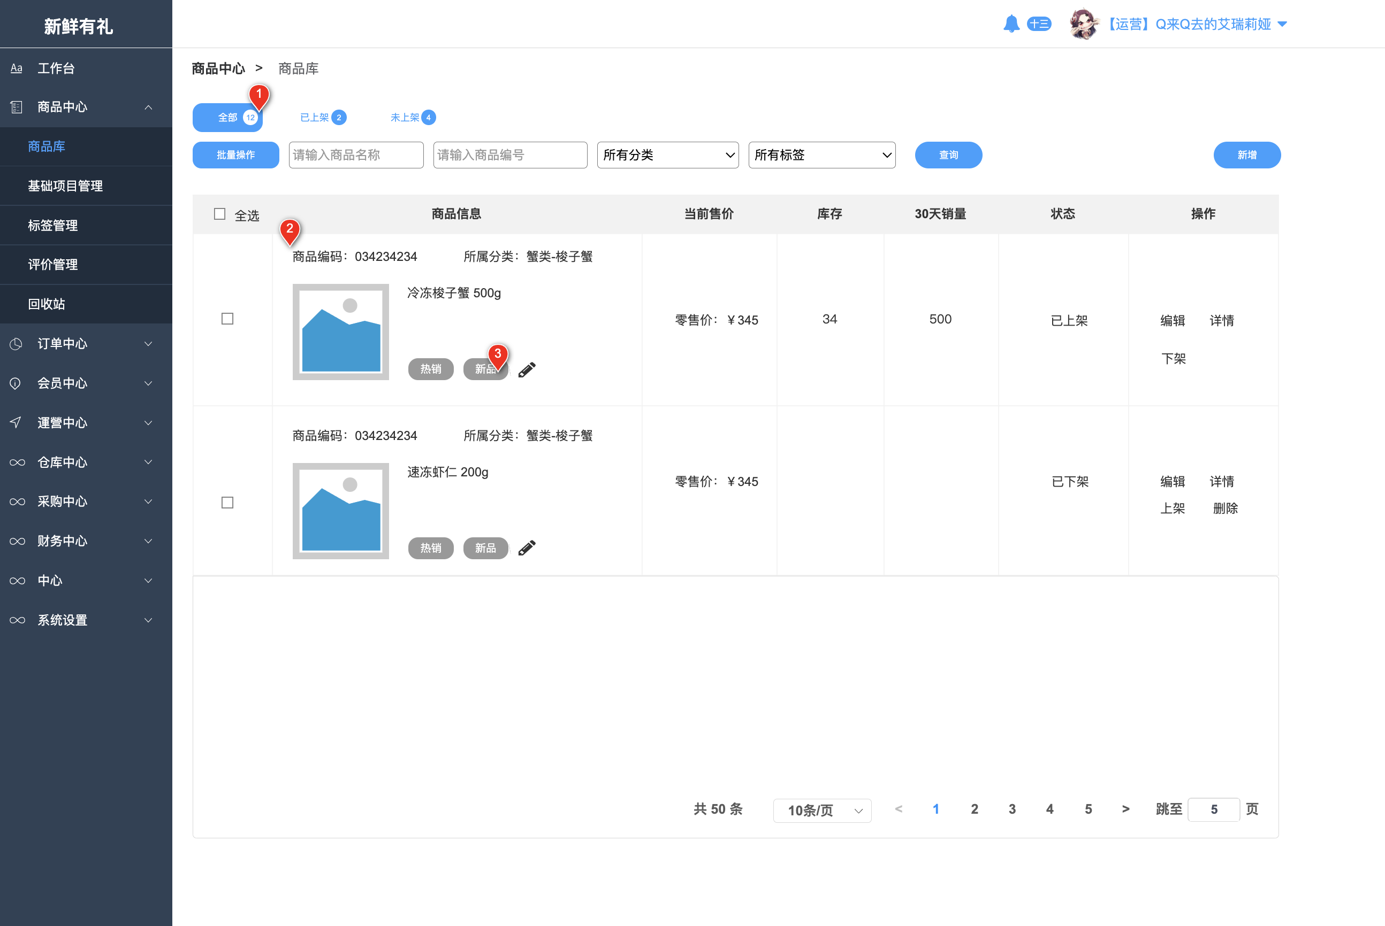This screenshot has width=1385, height=926.
Task: Open 商品库 in the sidebar
Action: tap(86, 146)
